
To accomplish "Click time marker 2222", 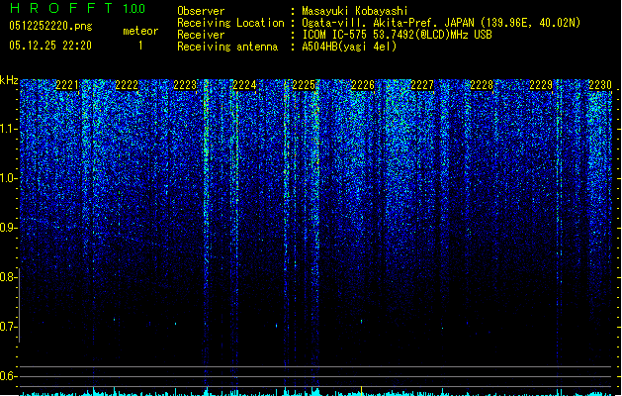I will (127, 85).
